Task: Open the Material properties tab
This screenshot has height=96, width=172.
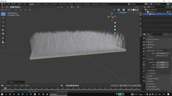Action: (144, 77)
